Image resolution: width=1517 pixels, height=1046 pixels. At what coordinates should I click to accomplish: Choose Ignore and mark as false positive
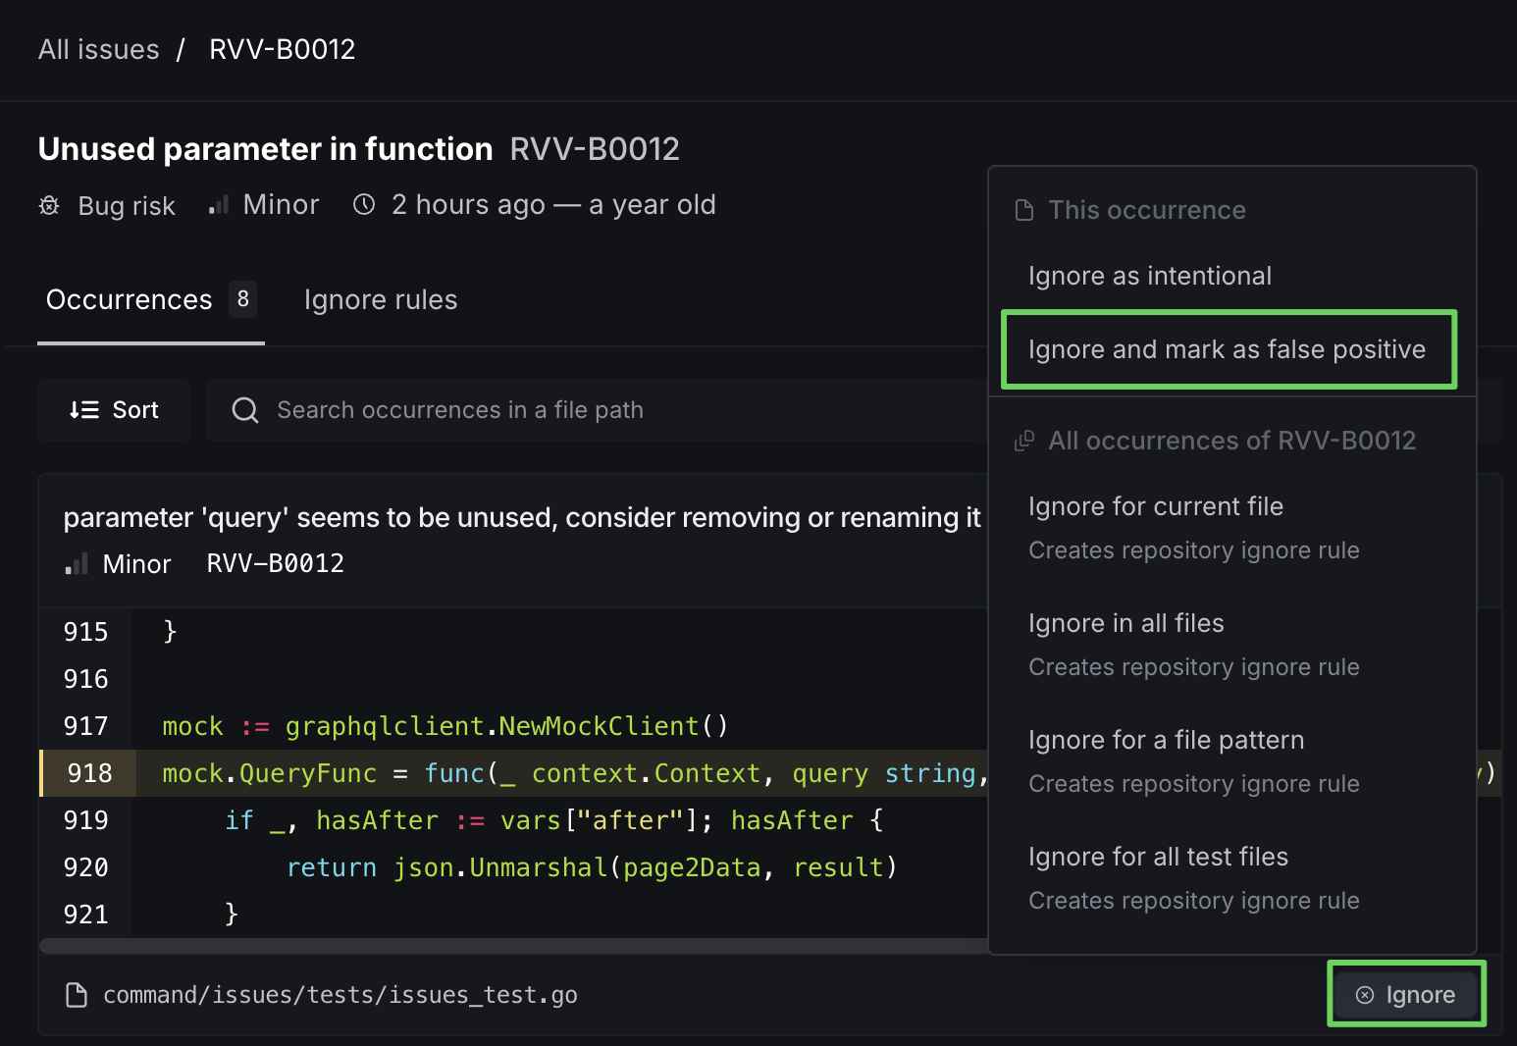click(1227, 349)
